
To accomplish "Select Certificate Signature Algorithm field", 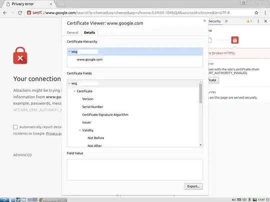I will click(x=105, y=115).
